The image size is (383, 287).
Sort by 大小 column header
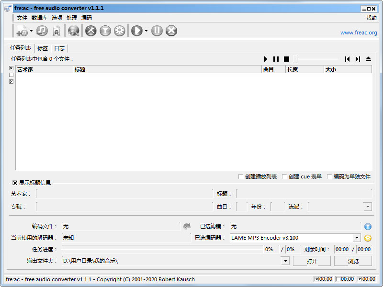point(348,69)
